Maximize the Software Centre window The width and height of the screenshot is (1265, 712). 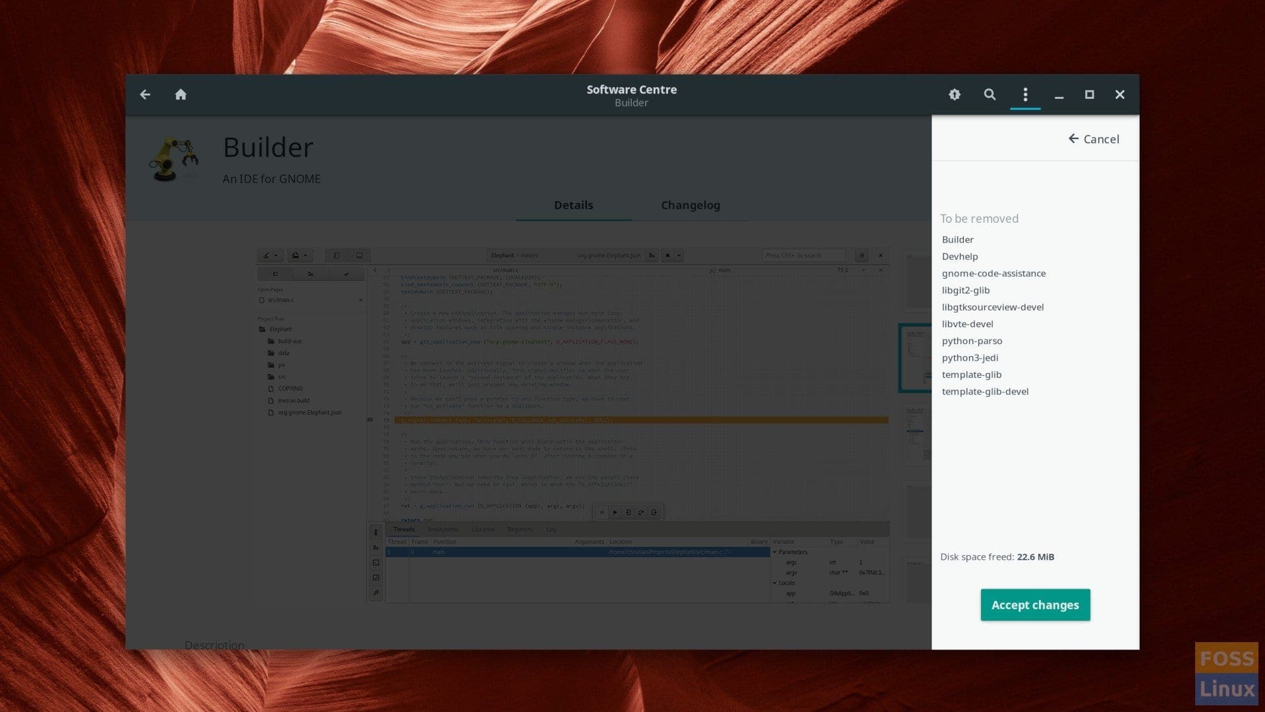pos(1089,94)
